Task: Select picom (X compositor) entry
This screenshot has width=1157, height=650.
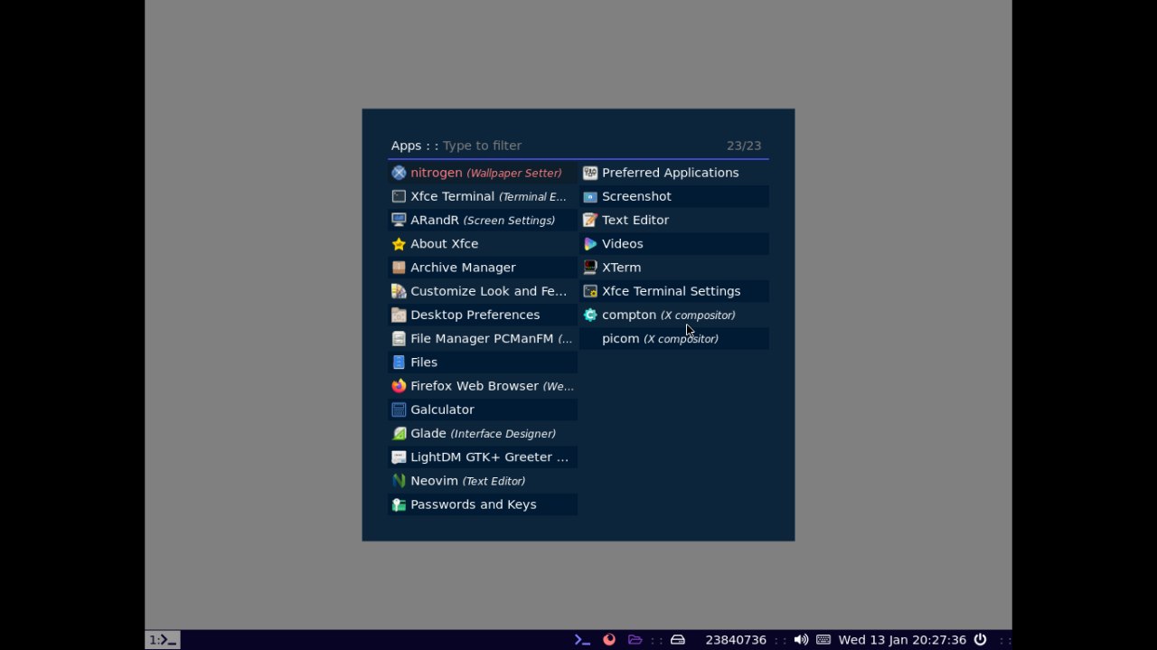Action: coord(674,338)
